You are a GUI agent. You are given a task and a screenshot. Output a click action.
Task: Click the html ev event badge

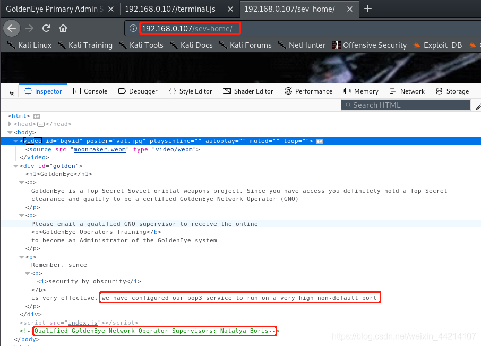[37, 116]
